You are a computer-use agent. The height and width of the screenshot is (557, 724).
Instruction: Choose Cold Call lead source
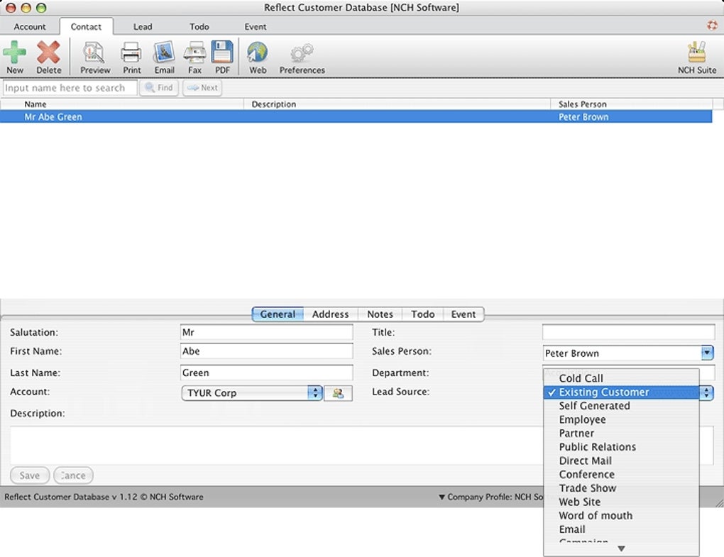click(x=621, y=378)
